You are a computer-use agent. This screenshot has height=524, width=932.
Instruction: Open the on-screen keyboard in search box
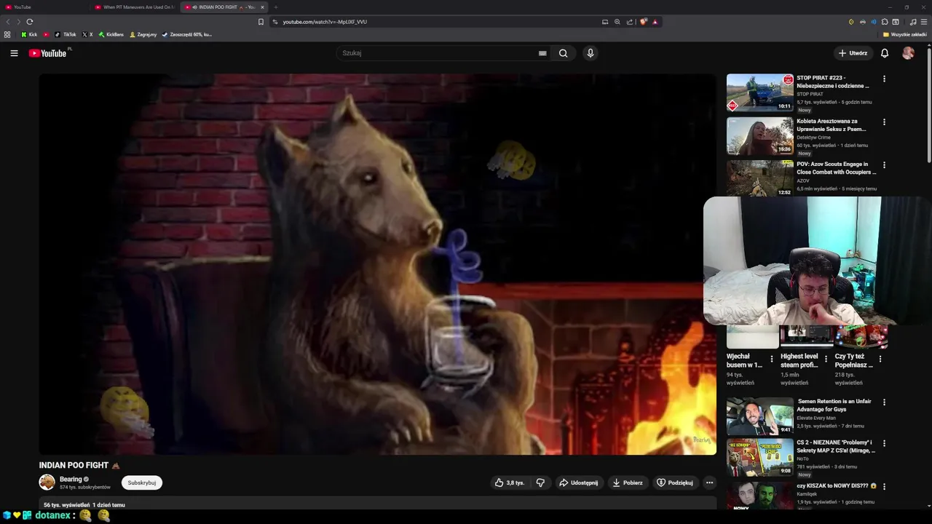pos(542,53)
